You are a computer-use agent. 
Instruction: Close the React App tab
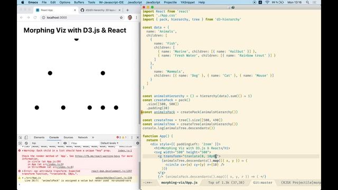coord(75,10)
